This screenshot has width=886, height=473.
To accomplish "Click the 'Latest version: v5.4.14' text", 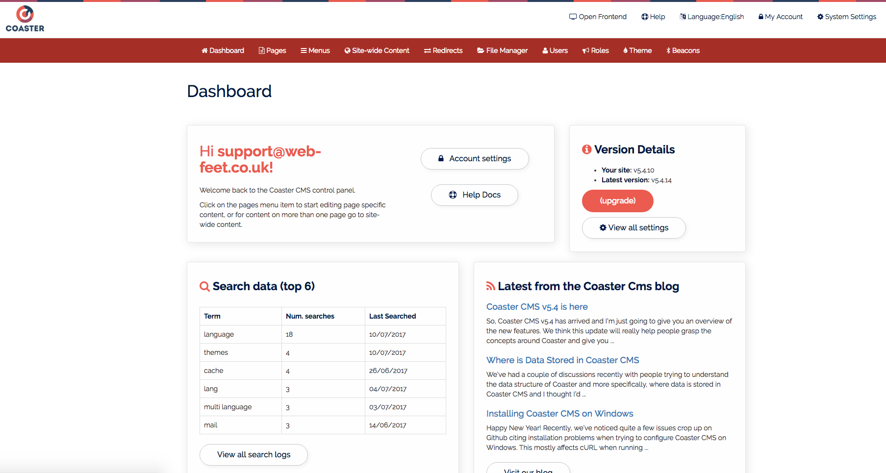I will [x=636, y=180].
